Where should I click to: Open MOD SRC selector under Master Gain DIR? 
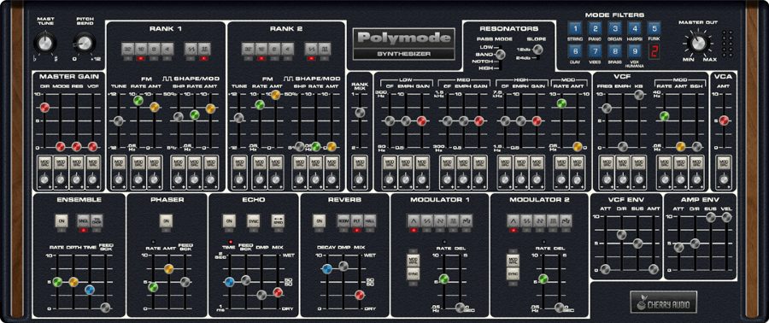tap(44, 162)
